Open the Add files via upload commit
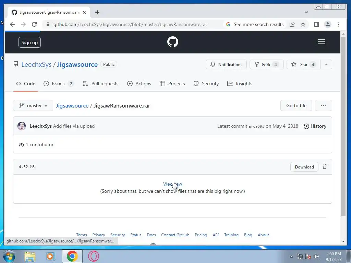 [74, 126]
